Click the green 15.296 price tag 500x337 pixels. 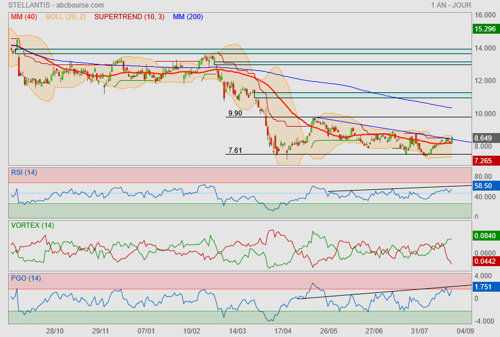pyautogui.click(x=485, y=28)
